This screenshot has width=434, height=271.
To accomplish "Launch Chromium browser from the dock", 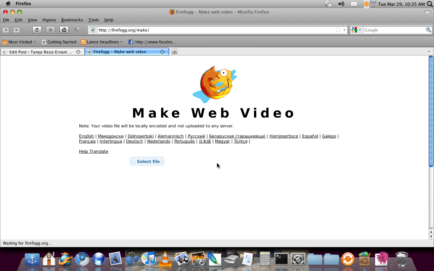I will coord(82,259).
